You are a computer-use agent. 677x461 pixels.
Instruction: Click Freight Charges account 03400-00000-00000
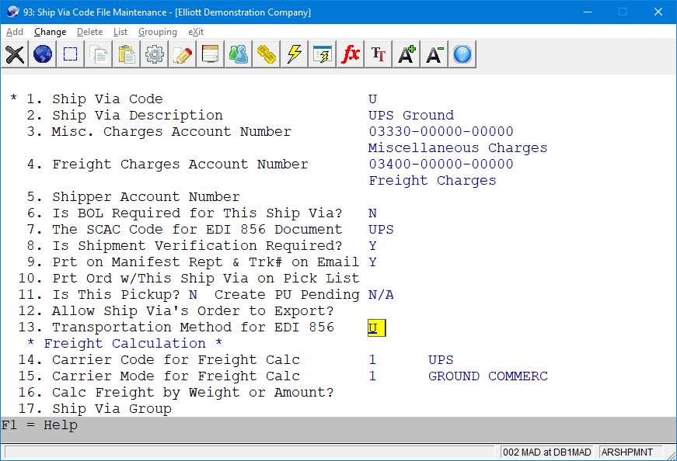click(x=441, y=165)
